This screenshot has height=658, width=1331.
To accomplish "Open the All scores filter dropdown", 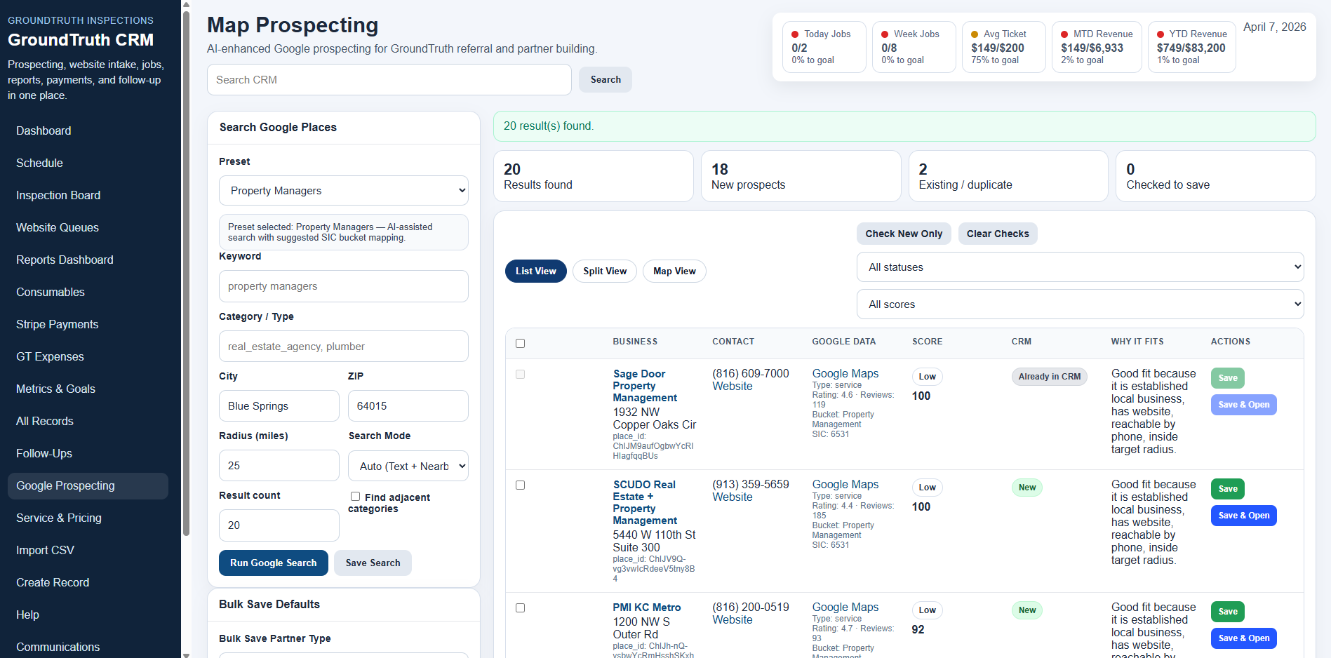I will (1081, 304).
